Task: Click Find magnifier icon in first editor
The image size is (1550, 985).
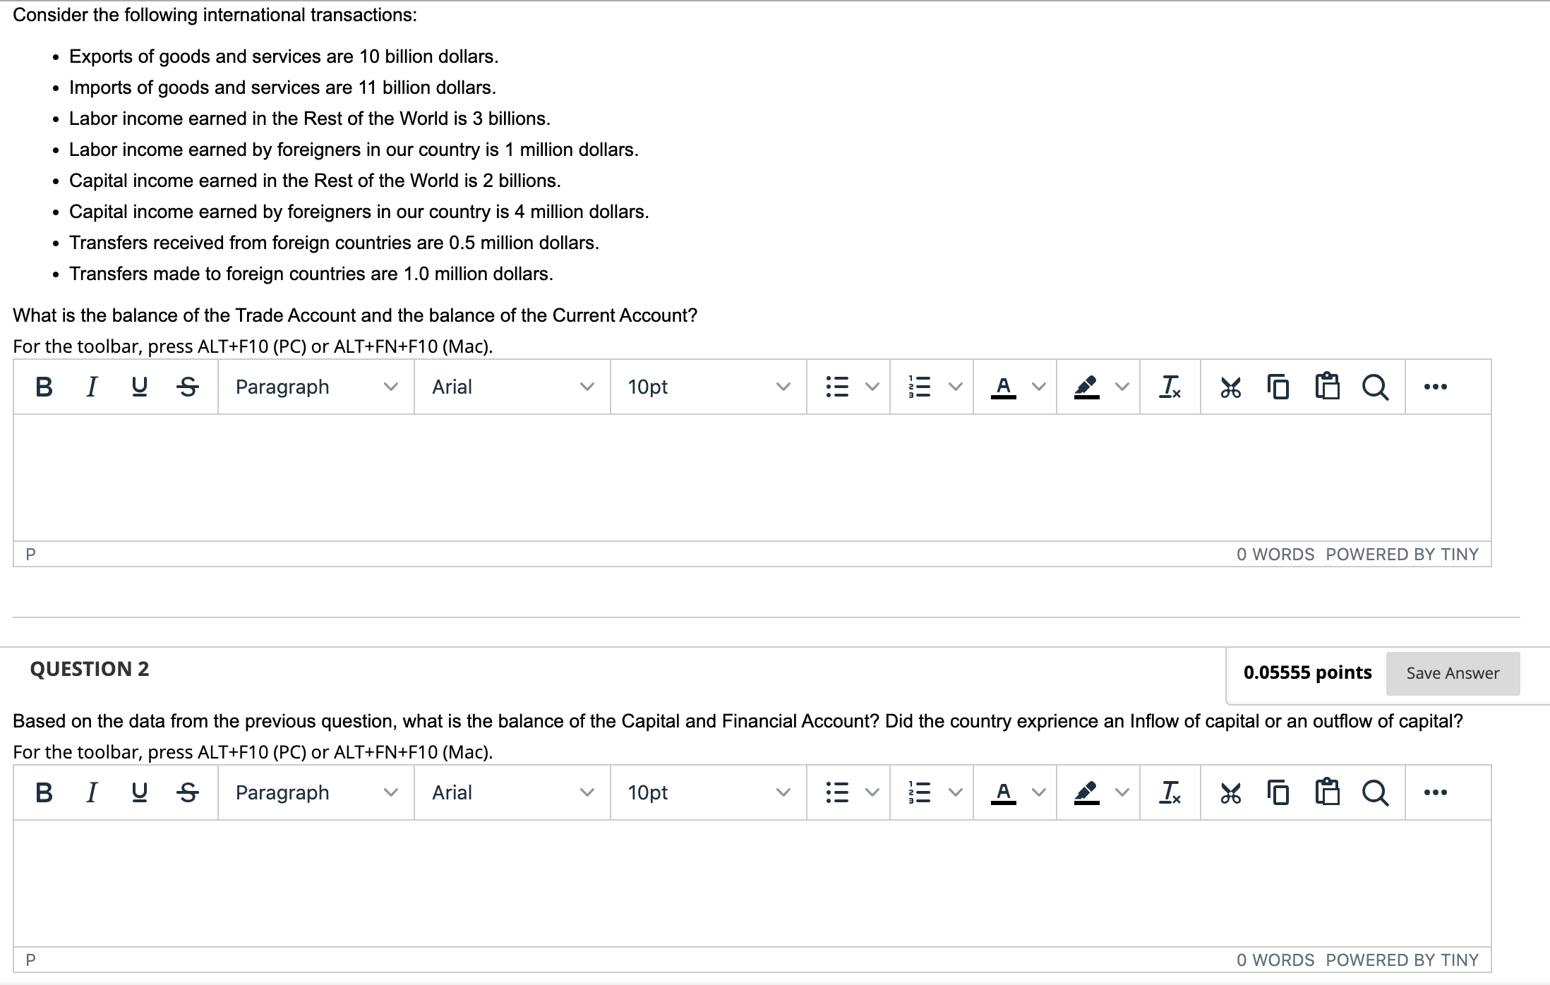Action: (1375, 387)
